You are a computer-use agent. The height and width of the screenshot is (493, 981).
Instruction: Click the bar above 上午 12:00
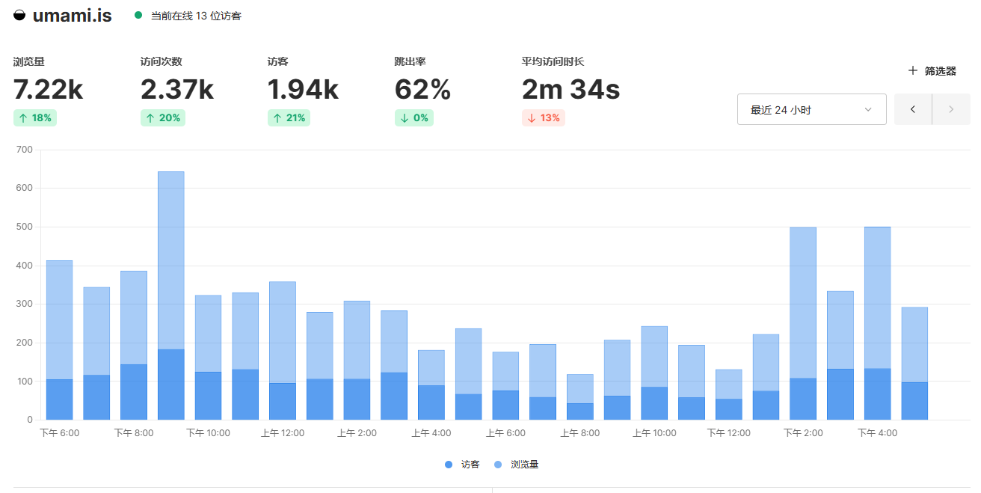click(x=283, y=350)
